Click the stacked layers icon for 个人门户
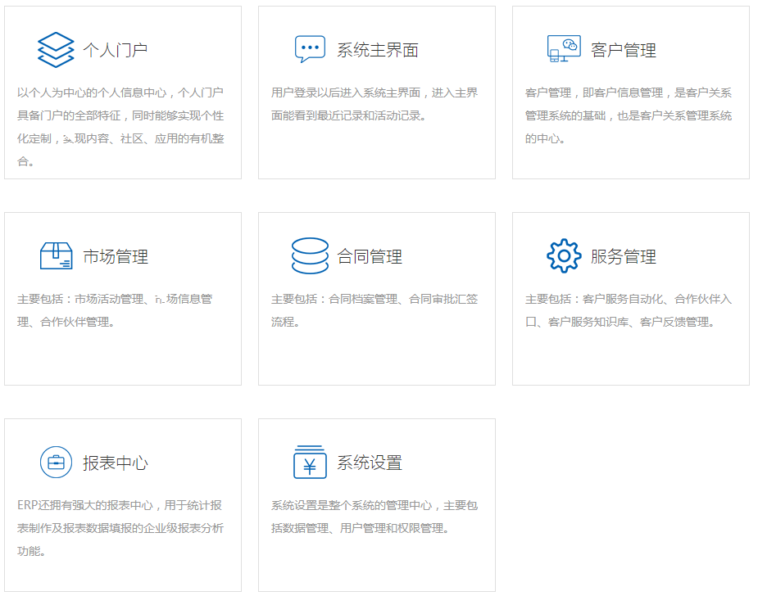The image size is (758, 596). click(56, 50)
